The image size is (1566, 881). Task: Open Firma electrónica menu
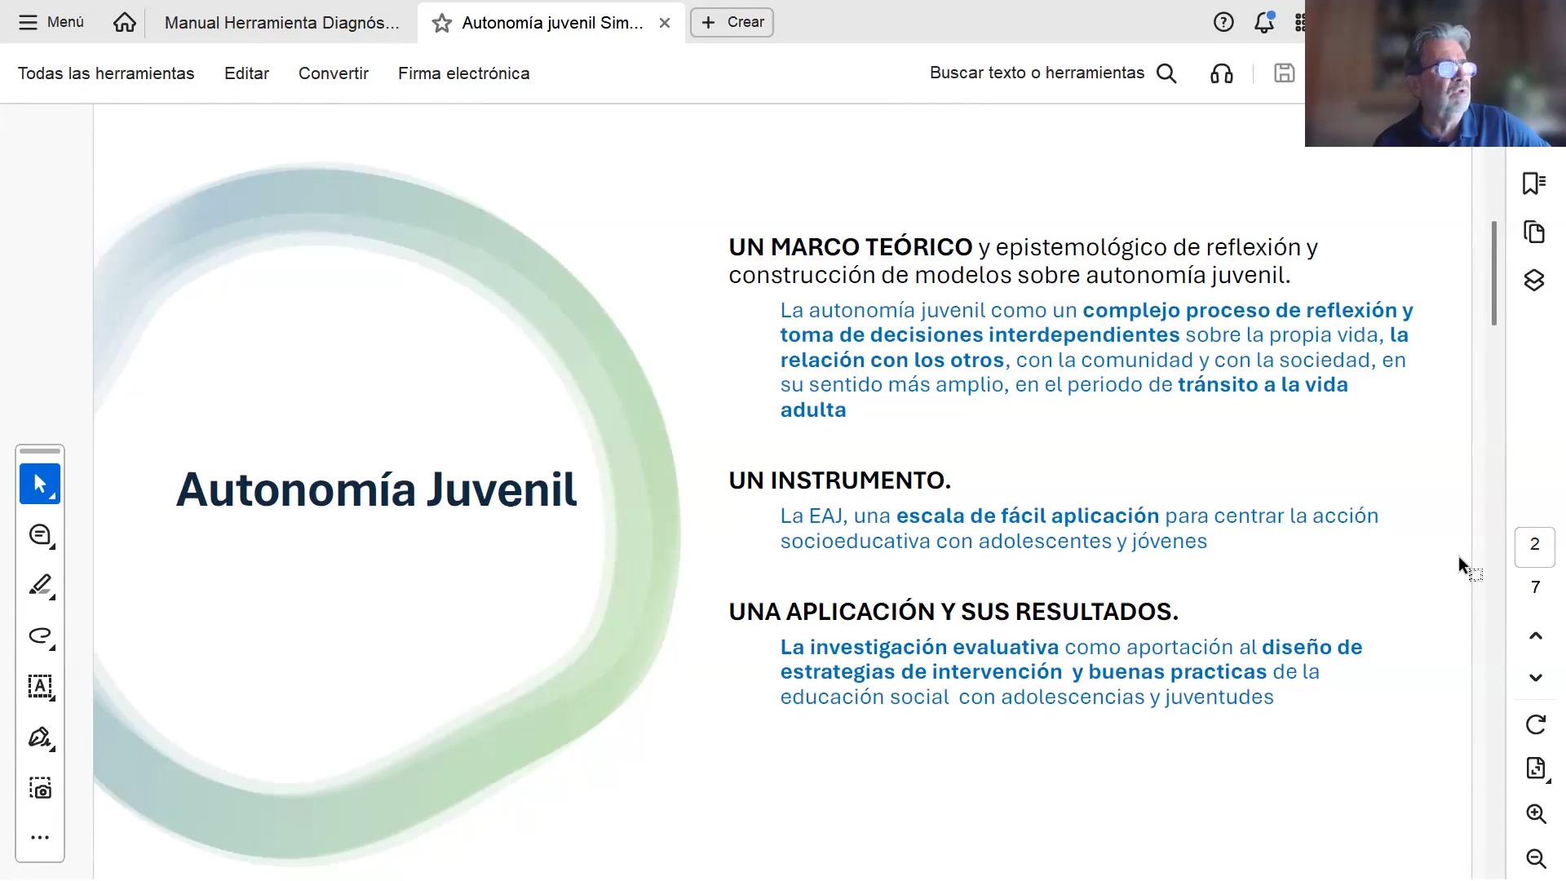pyautogui.click(x=464, y=73)
